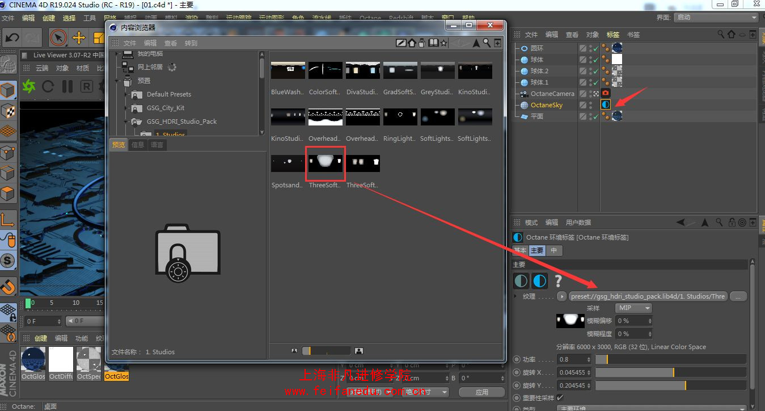Click the question mark help icon

click(559, 280)
